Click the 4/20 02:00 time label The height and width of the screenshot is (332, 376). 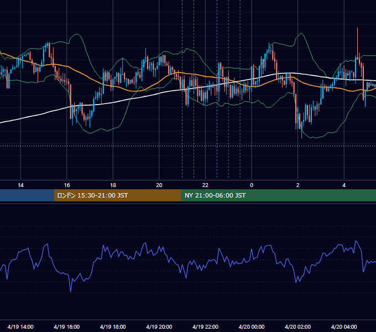coord(297,326)
